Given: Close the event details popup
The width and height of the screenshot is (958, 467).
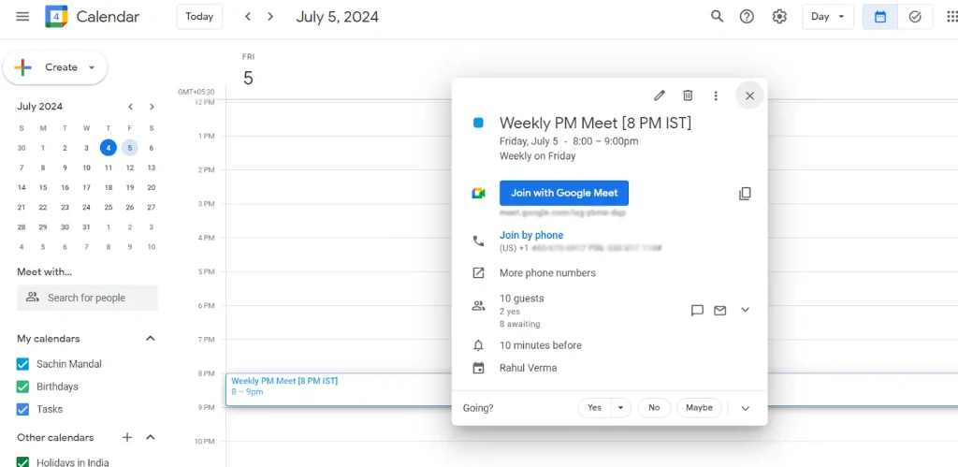Looking at the screenshot, I should (x=749, y=95).
